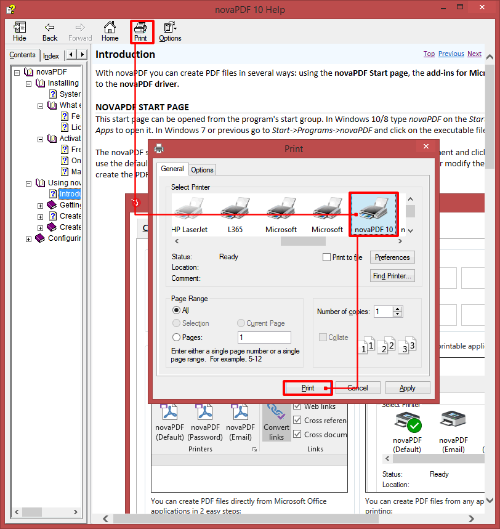Screen dimensions: 500x529
Task: Click the Convert links icon
Action: [276, 423]
